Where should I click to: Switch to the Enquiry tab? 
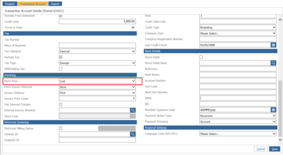pyautogui.click(x=10, y=4)
